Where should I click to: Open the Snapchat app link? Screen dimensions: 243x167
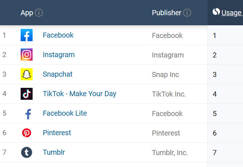(58, 74)
